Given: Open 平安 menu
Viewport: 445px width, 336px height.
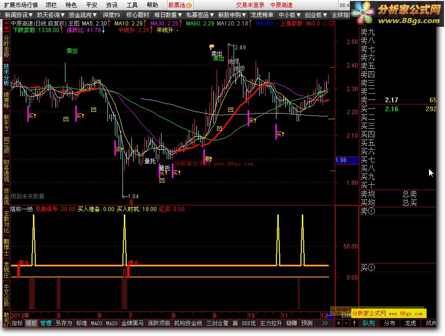Looking at the screenshot, I should click(91, 5).
